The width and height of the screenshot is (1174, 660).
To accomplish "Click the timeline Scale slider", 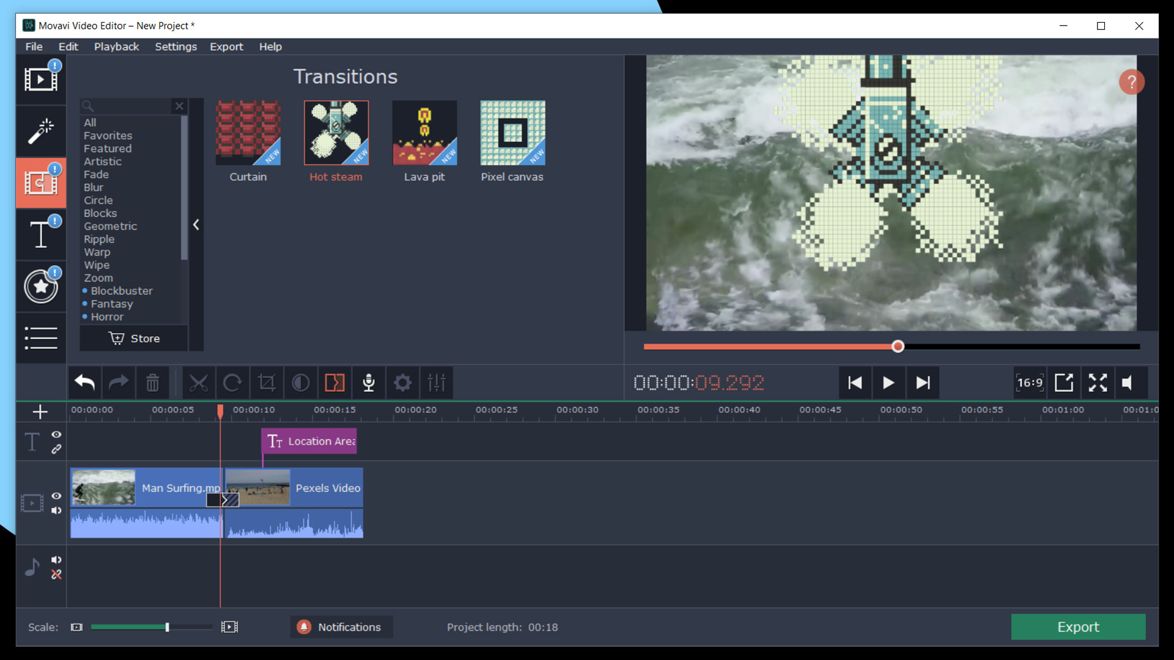I will tap(167, 627).
